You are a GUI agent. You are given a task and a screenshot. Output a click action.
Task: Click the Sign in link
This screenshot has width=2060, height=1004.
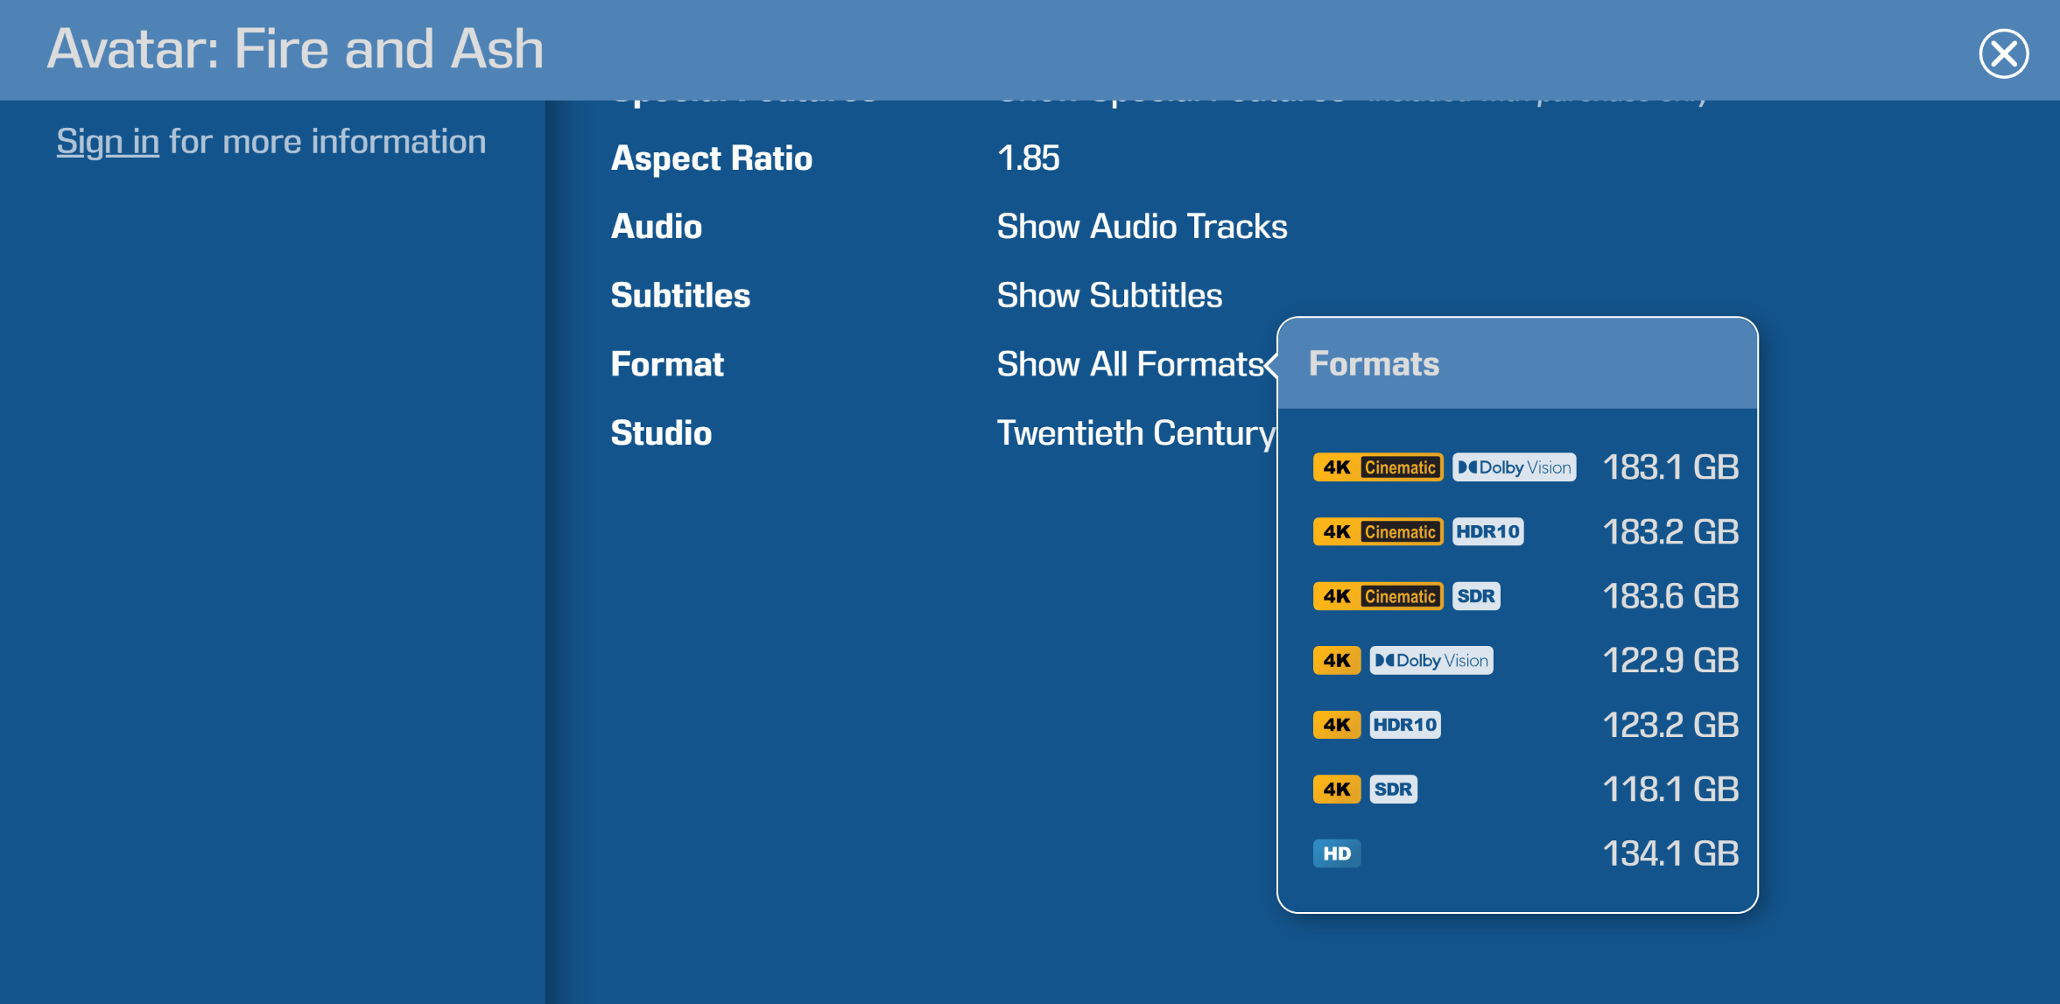point(108,142)
